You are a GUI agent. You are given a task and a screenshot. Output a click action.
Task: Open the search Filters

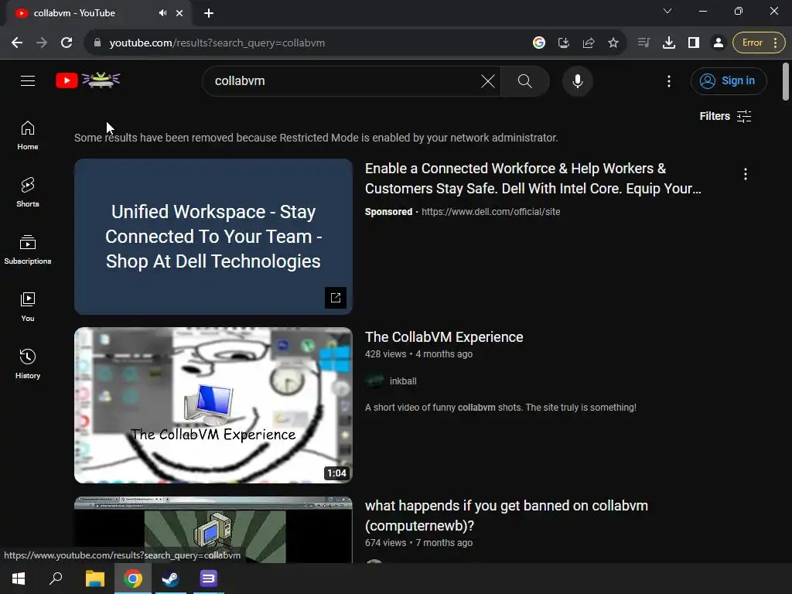(x=725, y=116)
